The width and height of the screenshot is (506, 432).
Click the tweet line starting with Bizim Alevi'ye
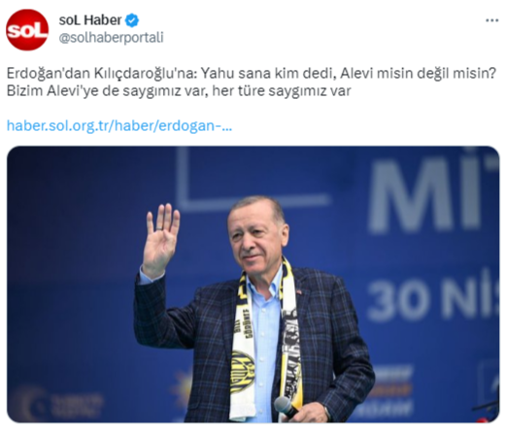click(179, 91)
